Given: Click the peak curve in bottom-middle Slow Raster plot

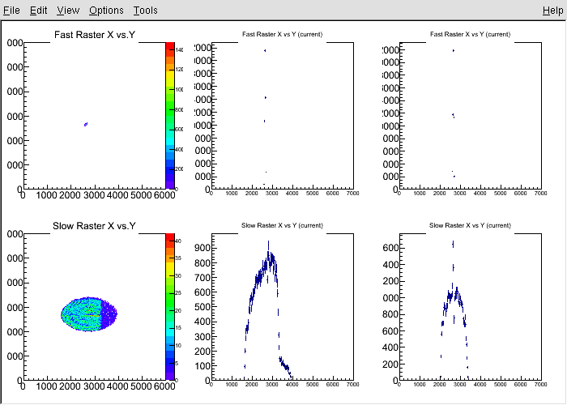Looking at the screenshot, I should tap(266, 311).
